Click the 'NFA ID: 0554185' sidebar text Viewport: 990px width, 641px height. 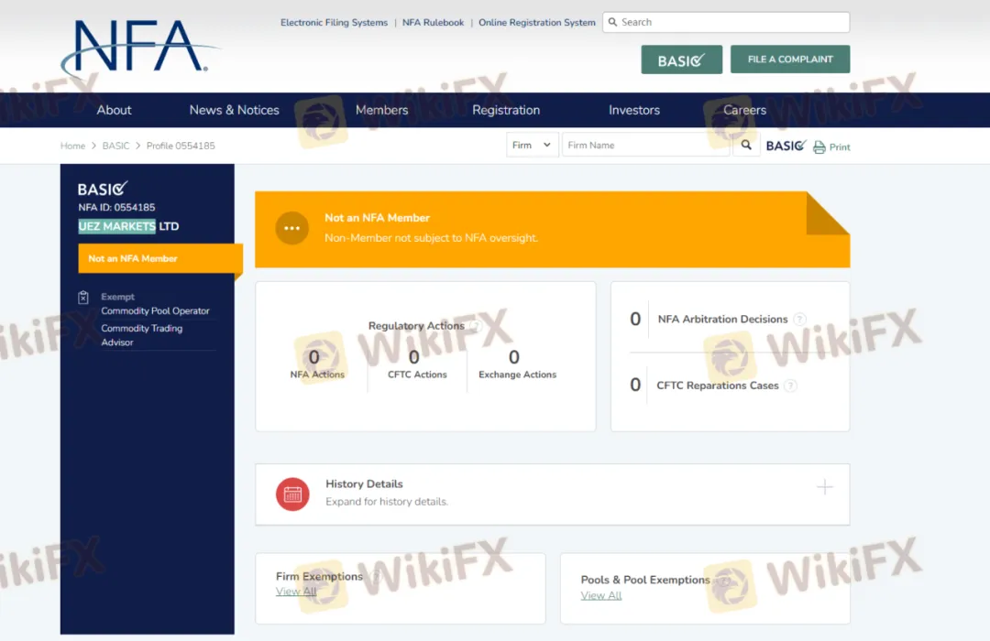116,208
